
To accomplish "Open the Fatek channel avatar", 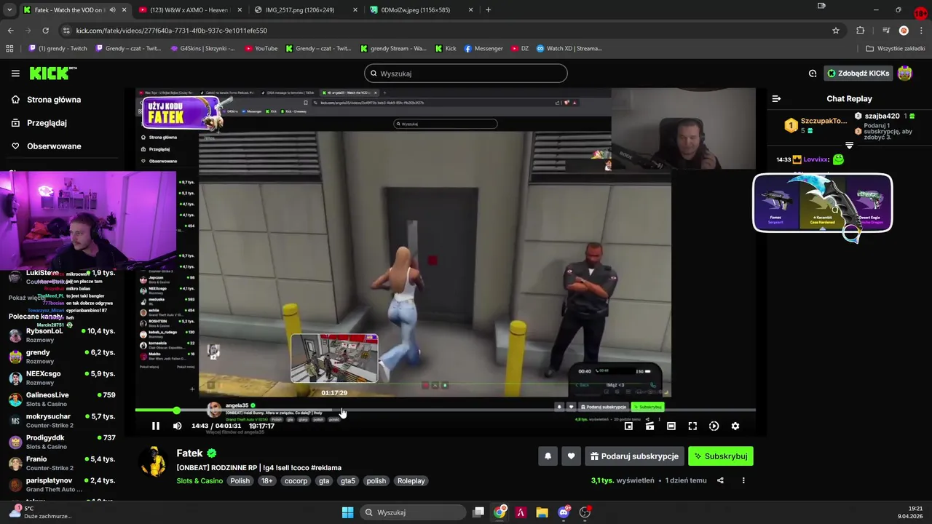I will point(154,462).
